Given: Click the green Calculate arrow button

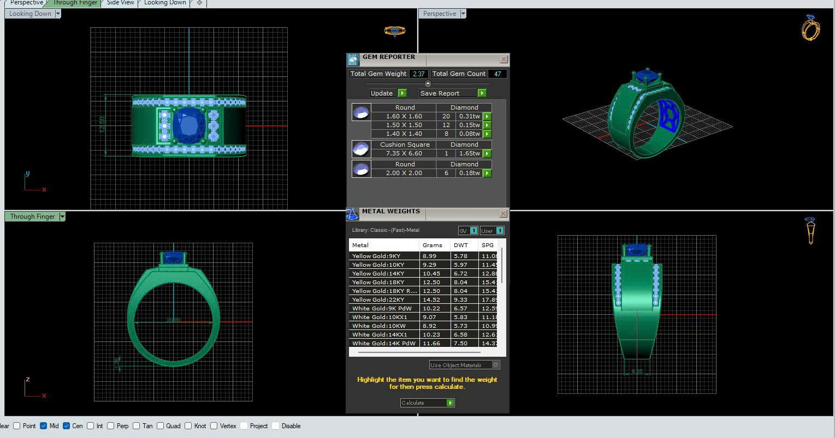Looking at the screenshot, I should 450,403.
